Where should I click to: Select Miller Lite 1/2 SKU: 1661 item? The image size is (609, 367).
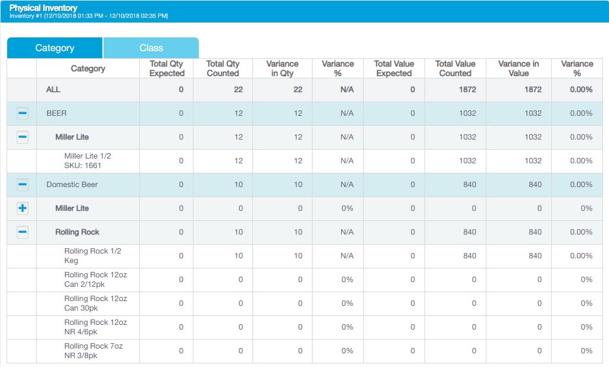click(x=88, y=161)
